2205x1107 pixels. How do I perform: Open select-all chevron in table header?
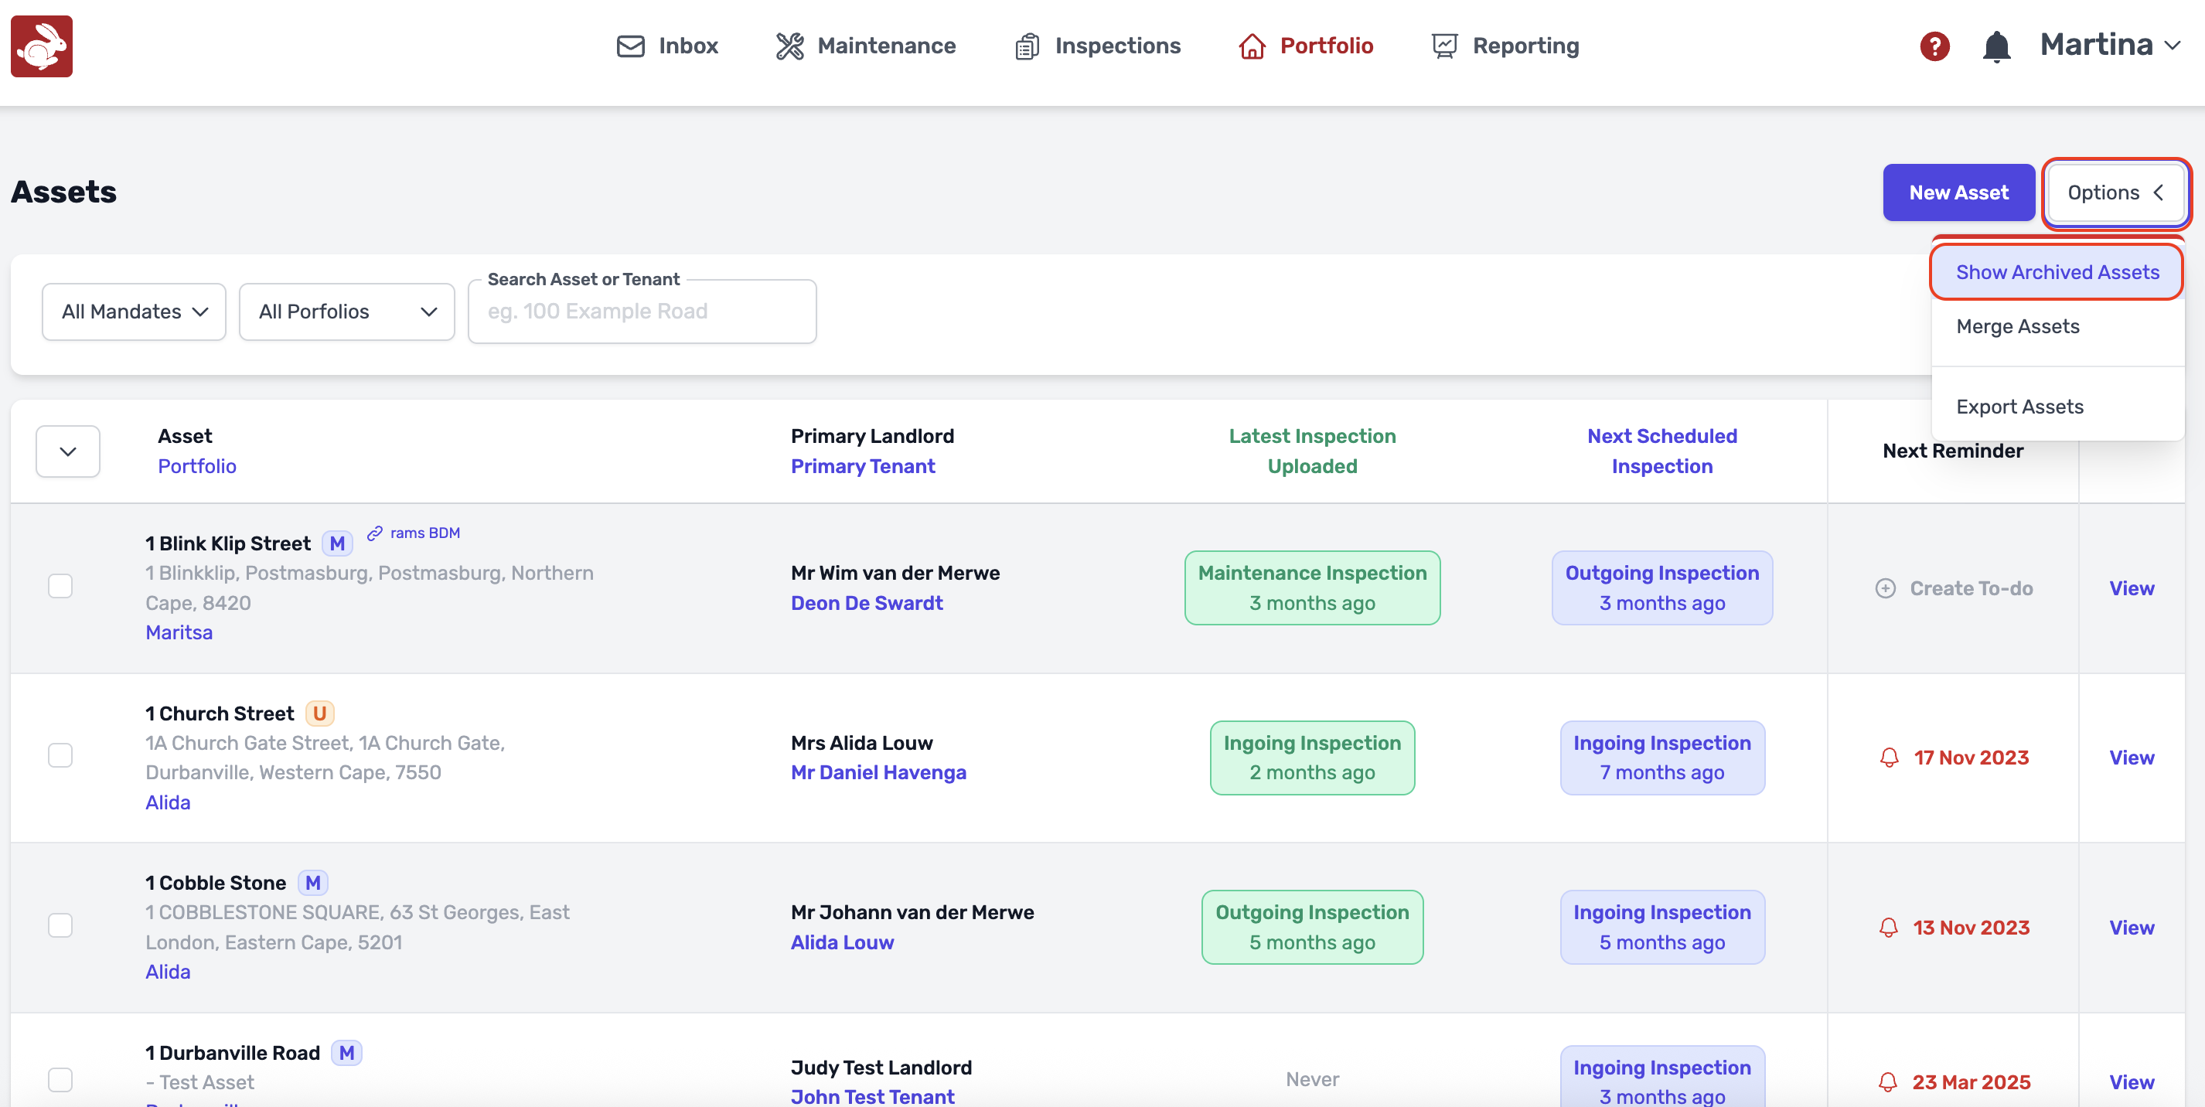67,451
